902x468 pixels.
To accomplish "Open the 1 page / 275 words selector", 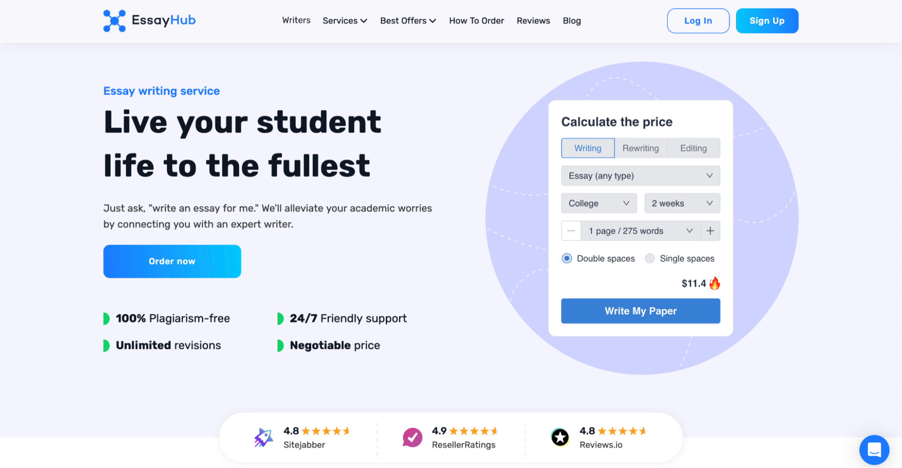I will pyautogui.click(x=640, y=231).
